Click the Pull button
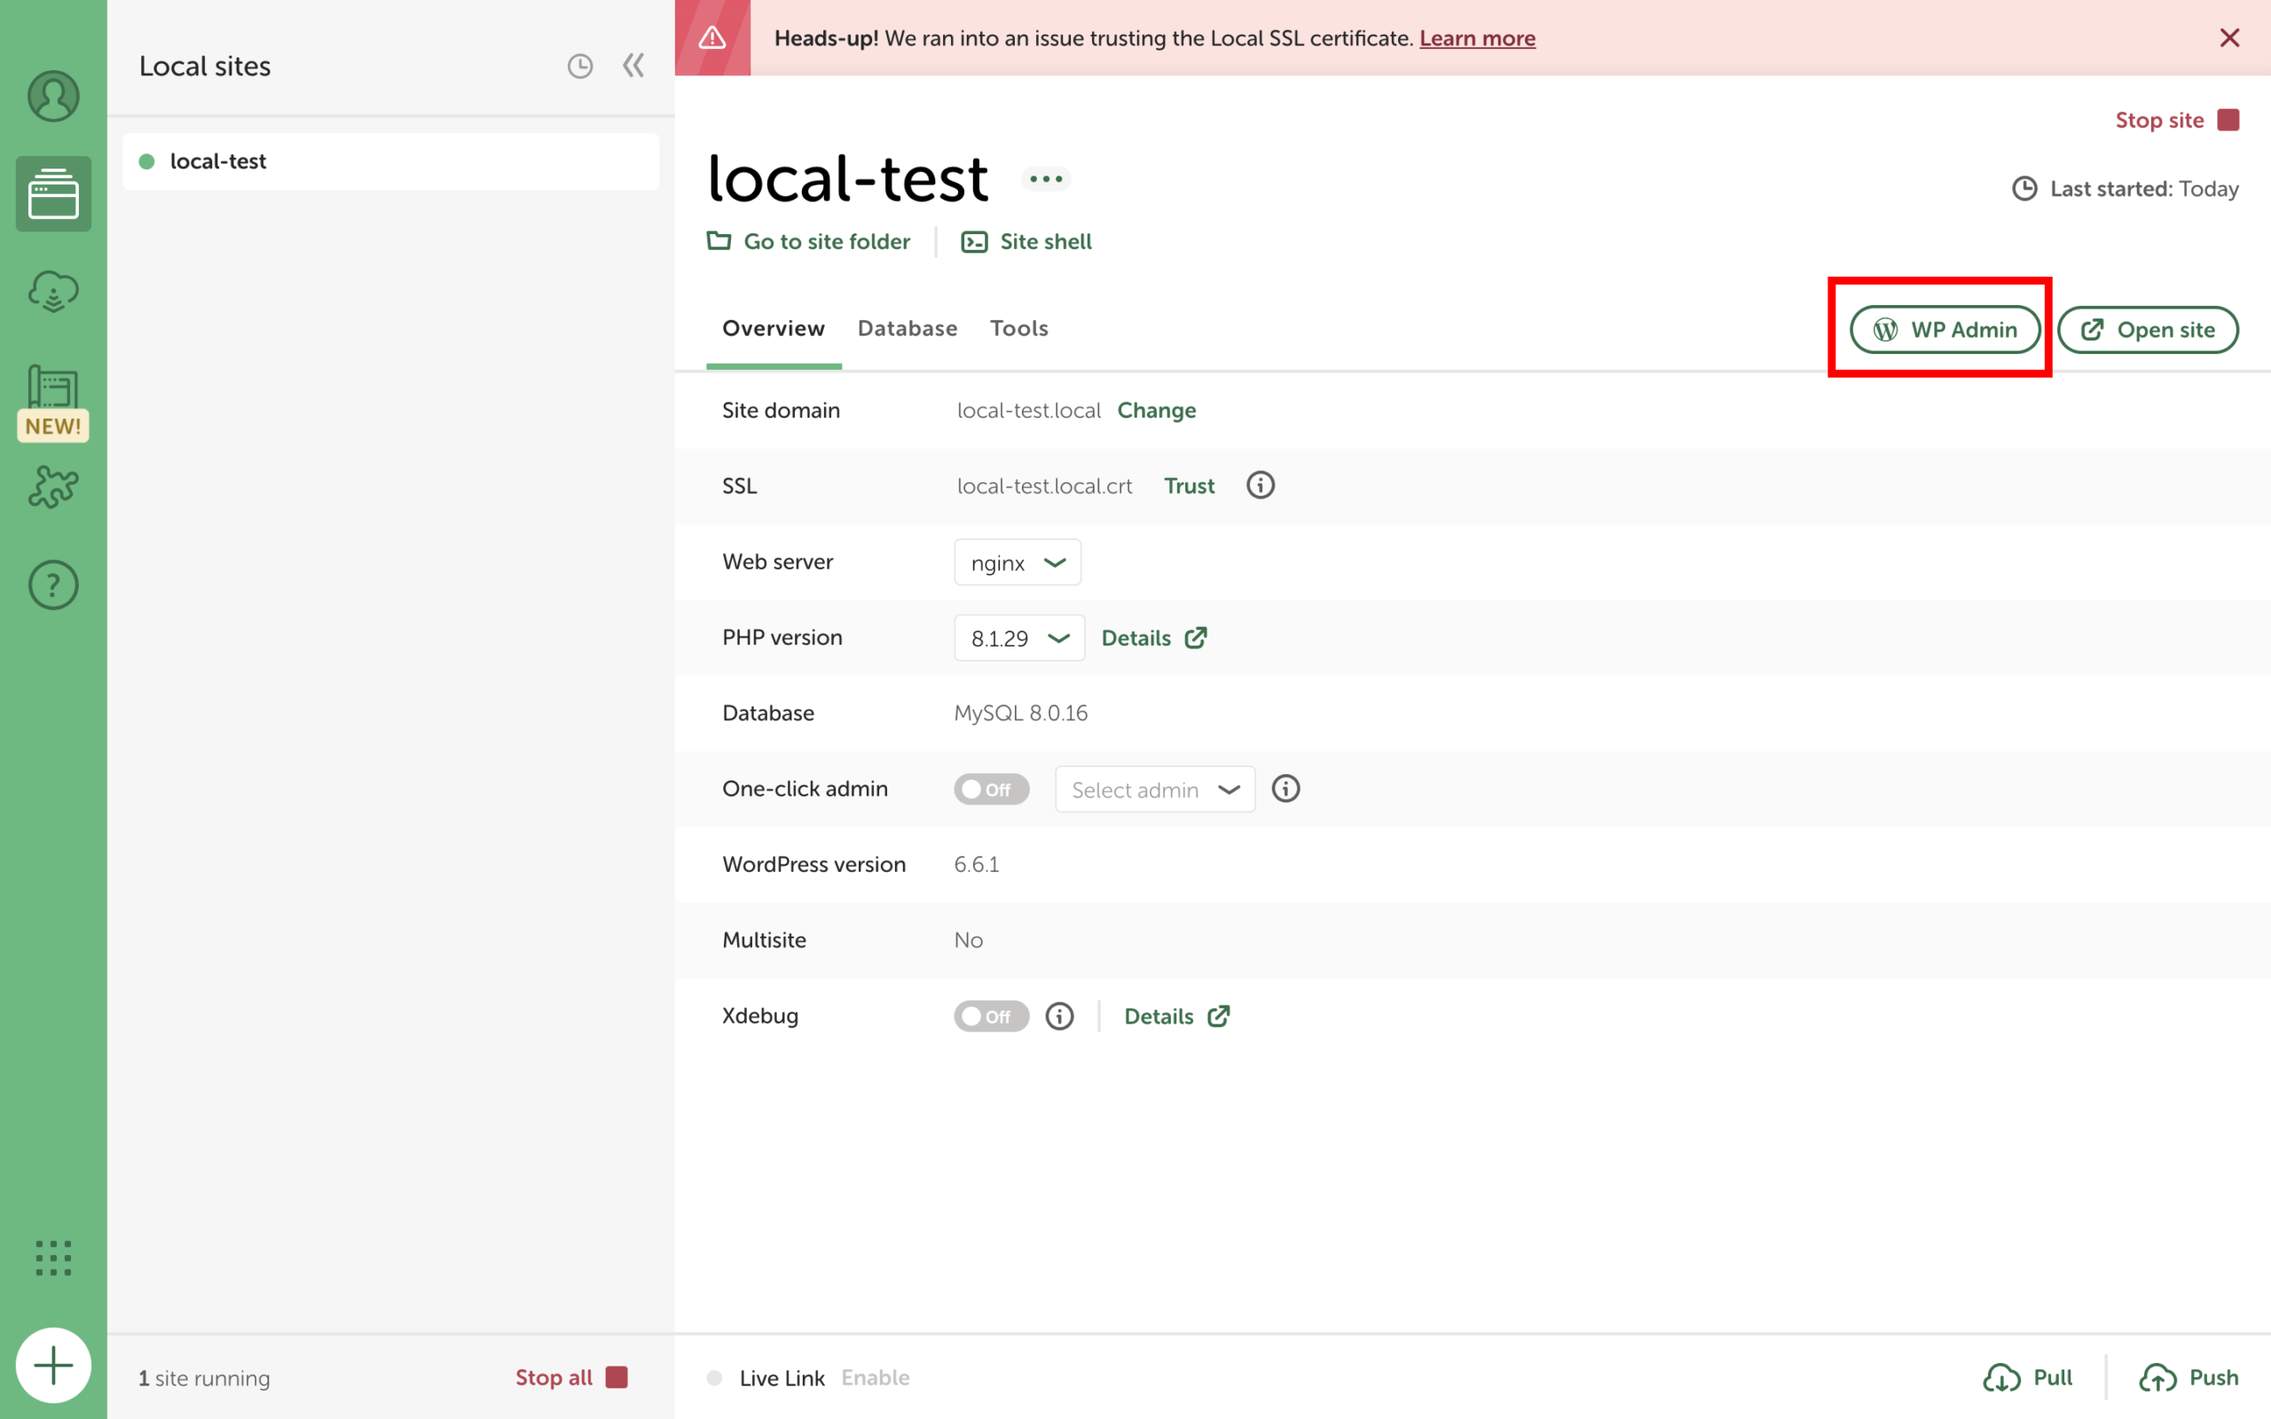The image size is (2271, 1419). coord(2027,1376)
